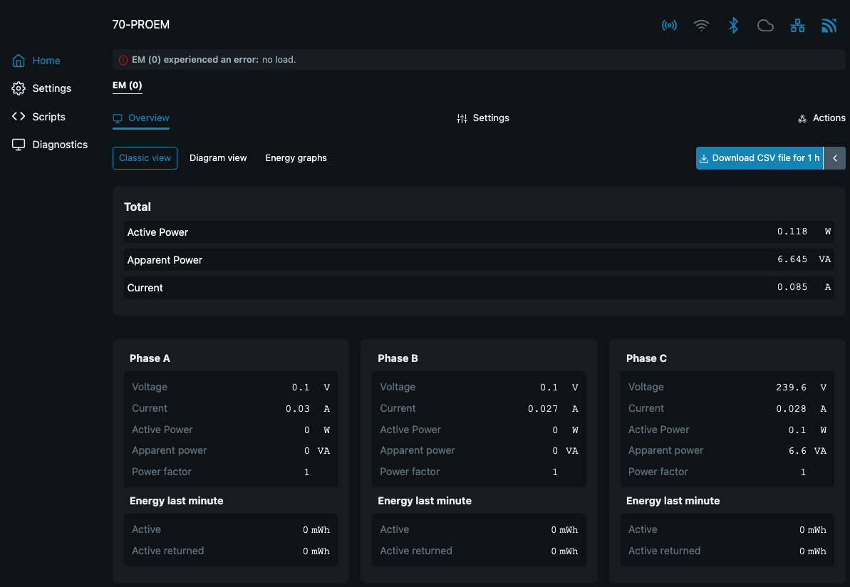Open Home from the sidebar
This screenshot has height=587, width=850.
point(46,61)
